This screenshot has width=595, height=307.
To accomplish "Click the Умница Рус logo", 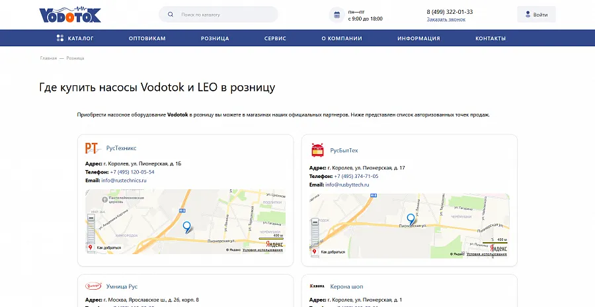I will pos(93,286).
